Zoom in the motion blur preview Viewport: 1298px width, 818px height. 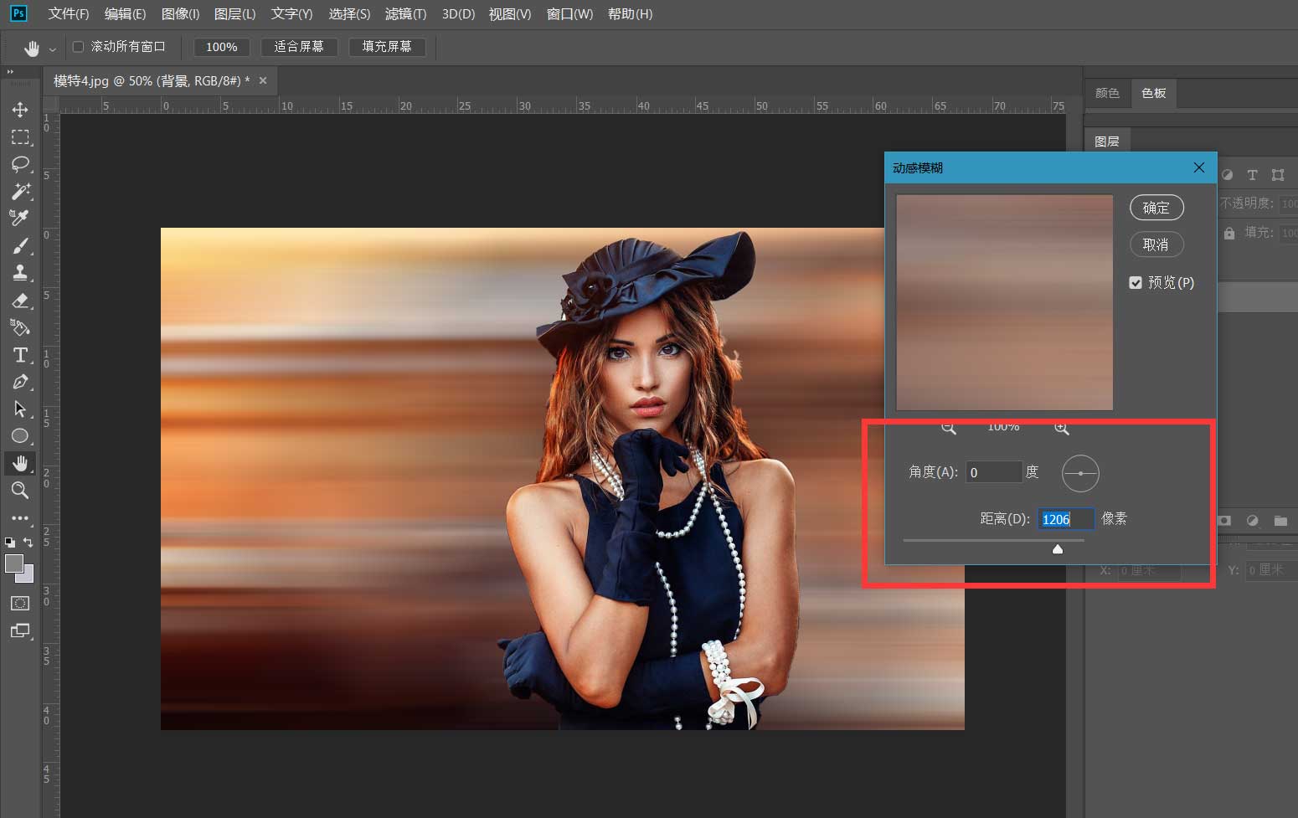coord(1061,428)
